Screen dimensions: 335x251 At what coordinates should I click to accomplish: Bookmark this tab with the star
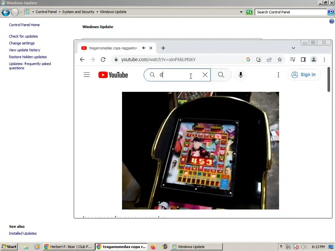[x=280, y=59]
